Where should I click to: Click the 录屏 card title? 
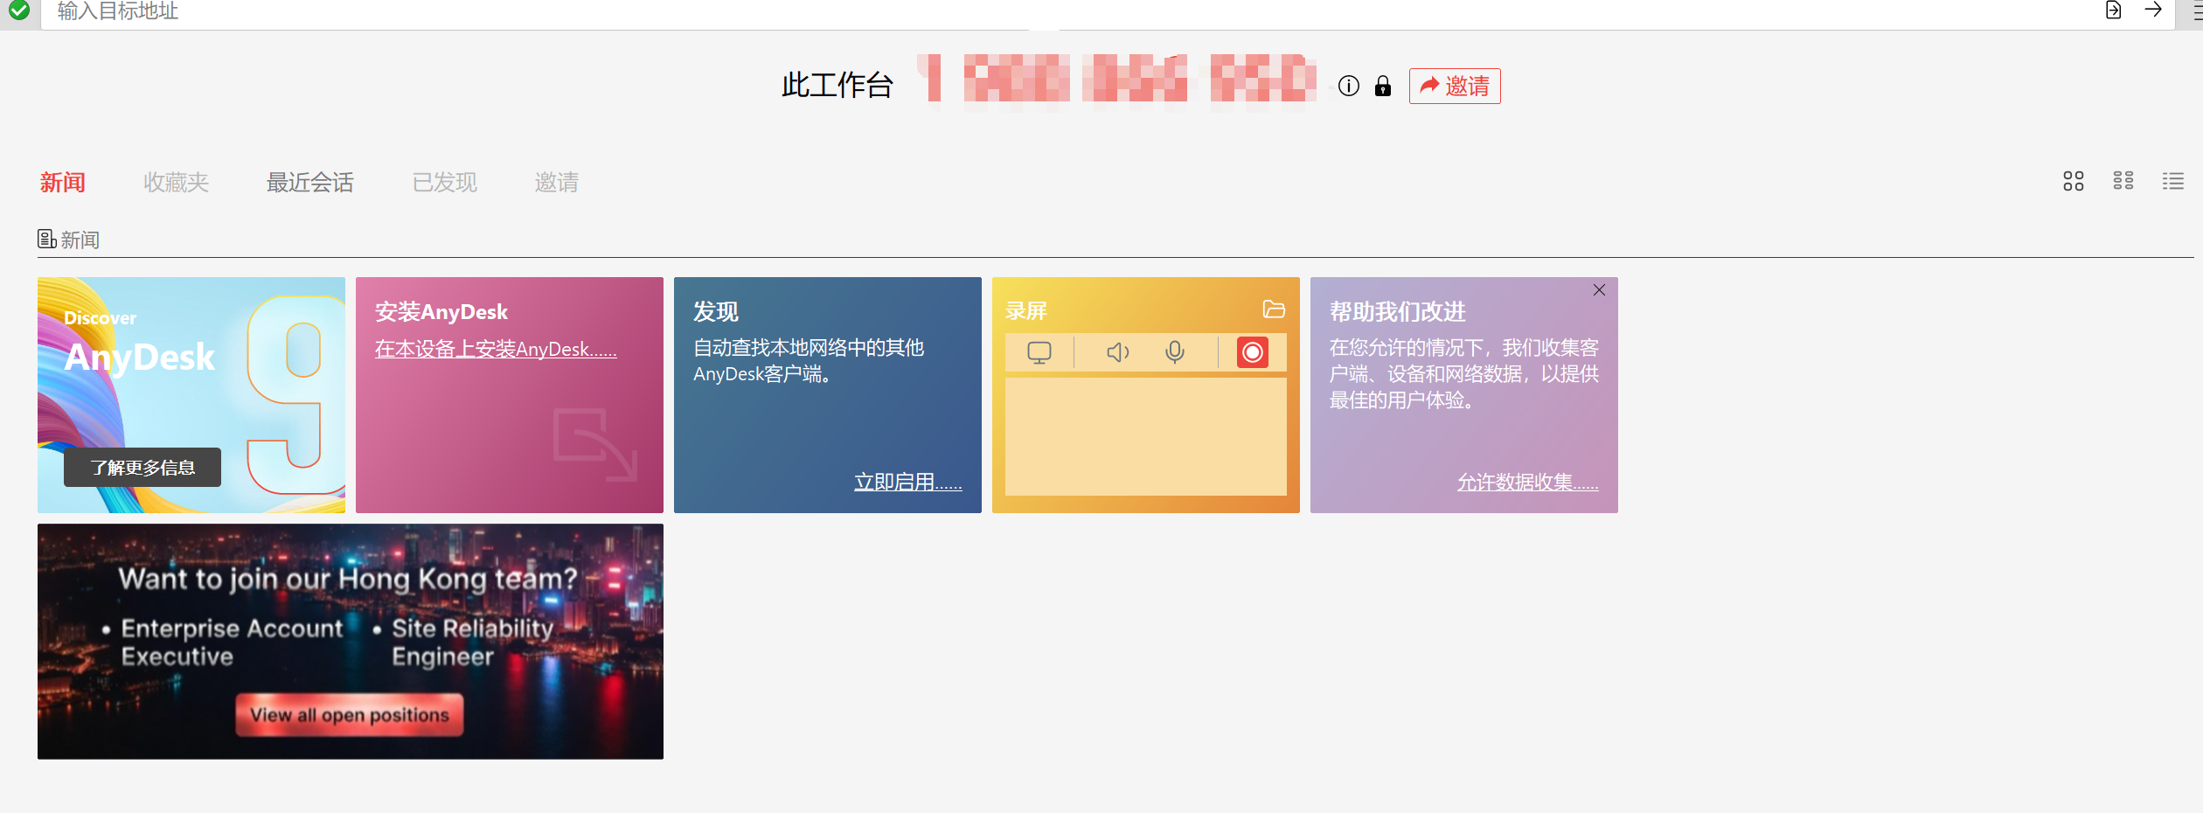(x=1026, y=311)
